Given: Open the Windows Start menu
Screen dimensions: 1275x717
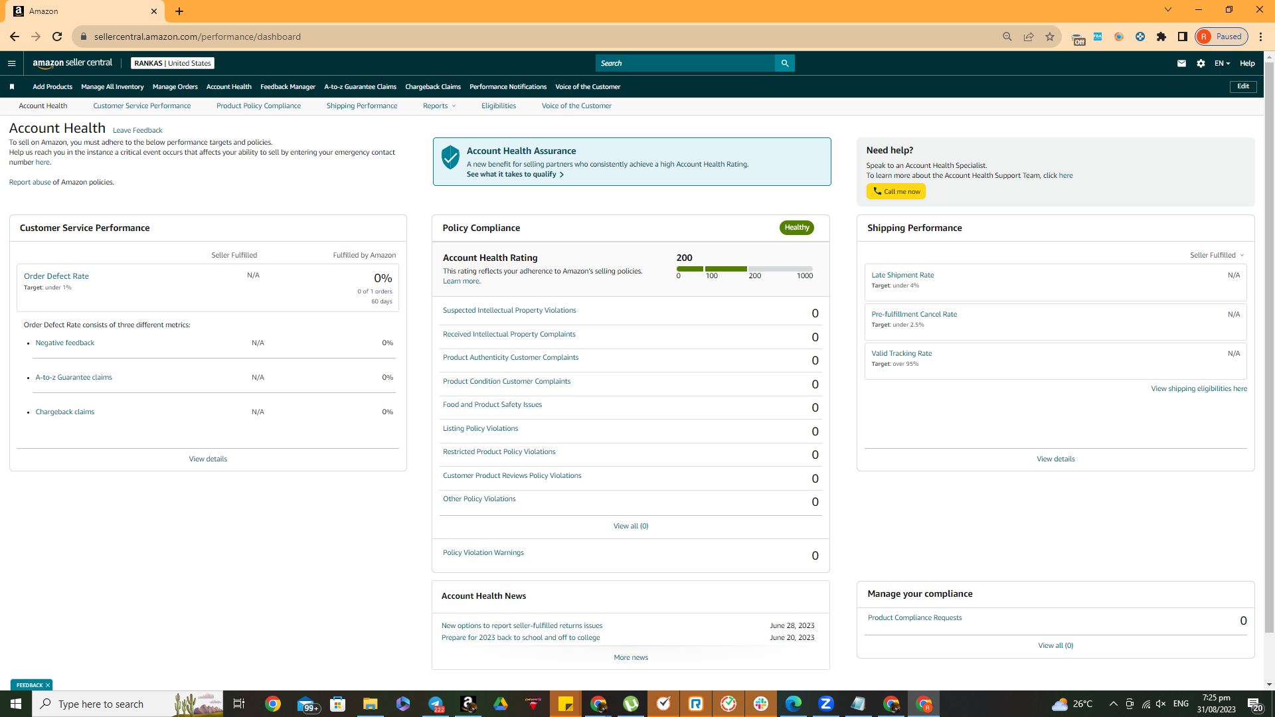Looking at the screenshot, I should [x=16, y=704].
